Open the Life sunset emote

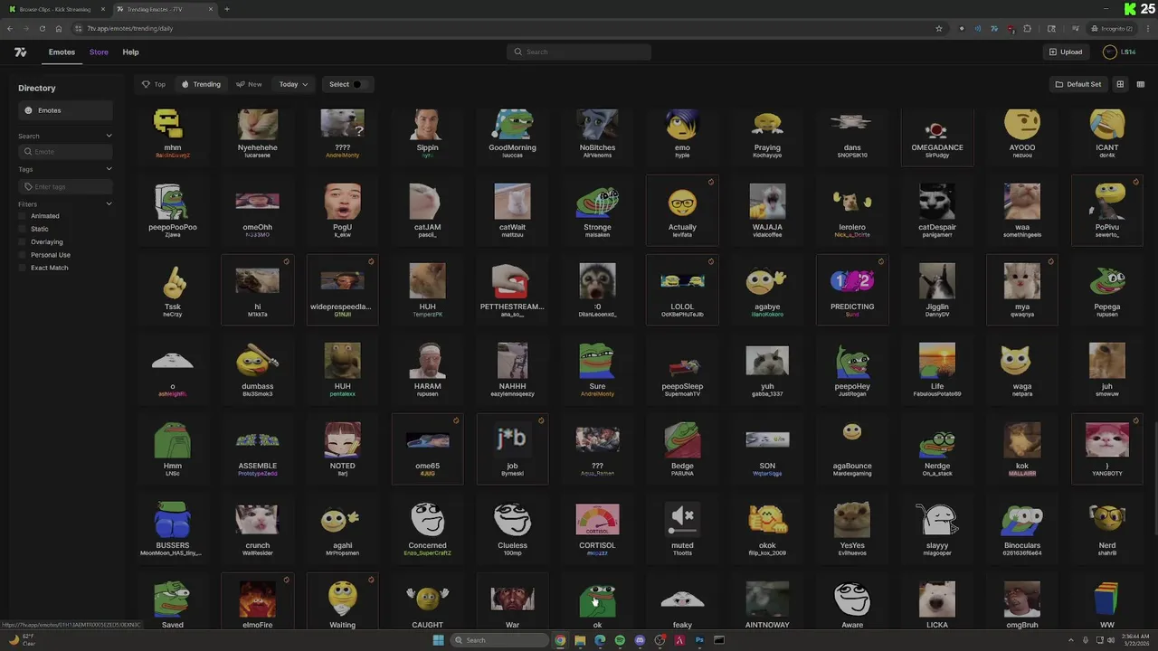click(x=937, y=369)
